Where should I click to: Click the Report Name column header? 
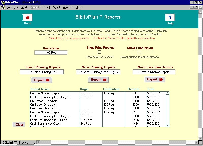click(x=40, y=89)
